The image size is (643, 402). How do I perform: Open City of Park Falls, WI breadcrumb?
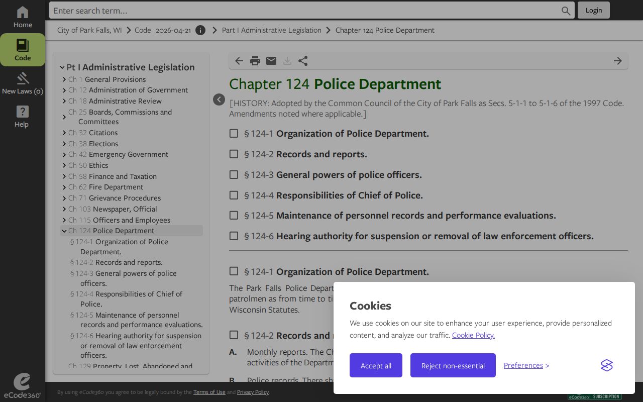(89, 30)
